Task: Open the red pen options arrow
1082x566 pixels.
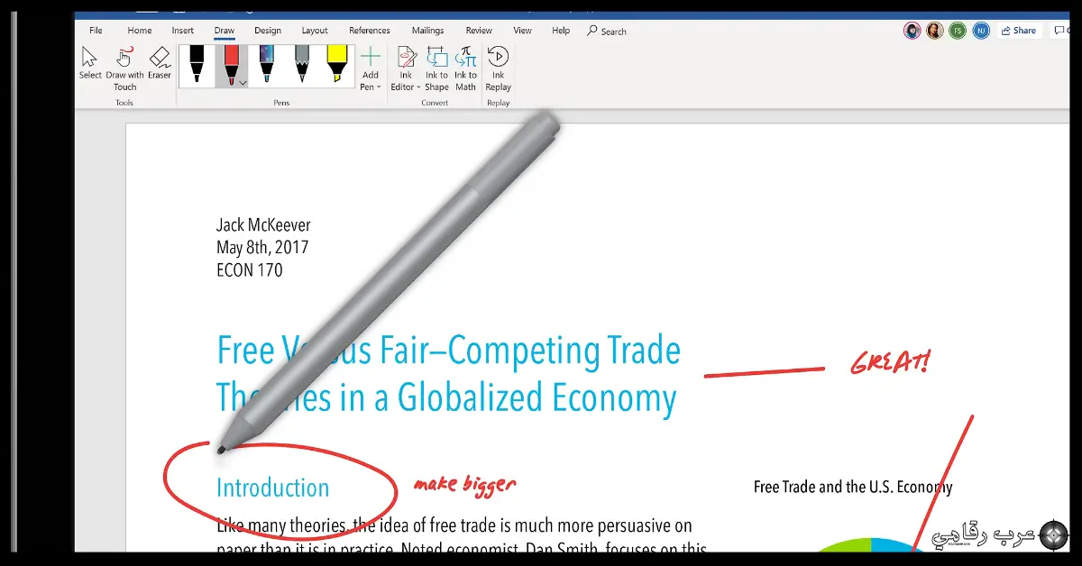Action: [243, 82]
